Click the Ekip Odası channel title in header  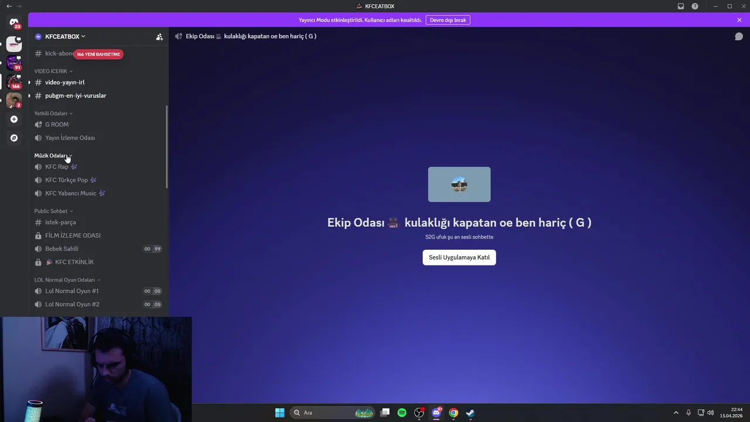[x=251, y=36]
